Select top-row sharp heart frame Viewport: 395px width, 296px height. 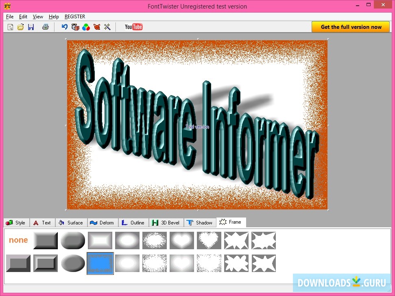coord(209,241)
